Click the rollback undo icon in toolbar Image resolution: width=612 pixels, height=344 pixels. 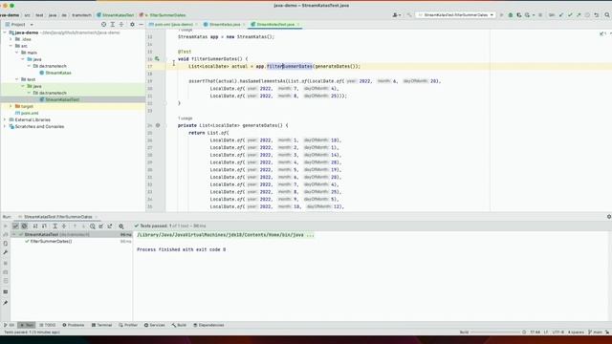(x=597, y=15)
